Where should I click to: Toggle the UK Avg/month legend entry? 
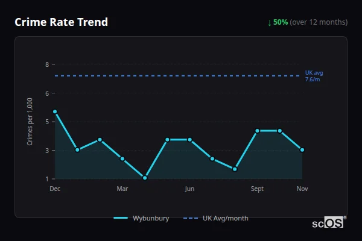[215, 218]
